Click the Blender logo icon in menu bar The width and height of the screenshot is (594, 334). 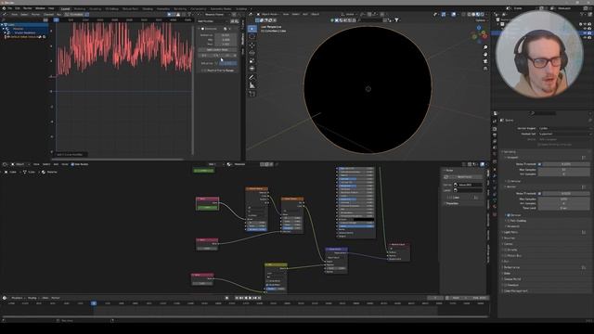[4, 8]
